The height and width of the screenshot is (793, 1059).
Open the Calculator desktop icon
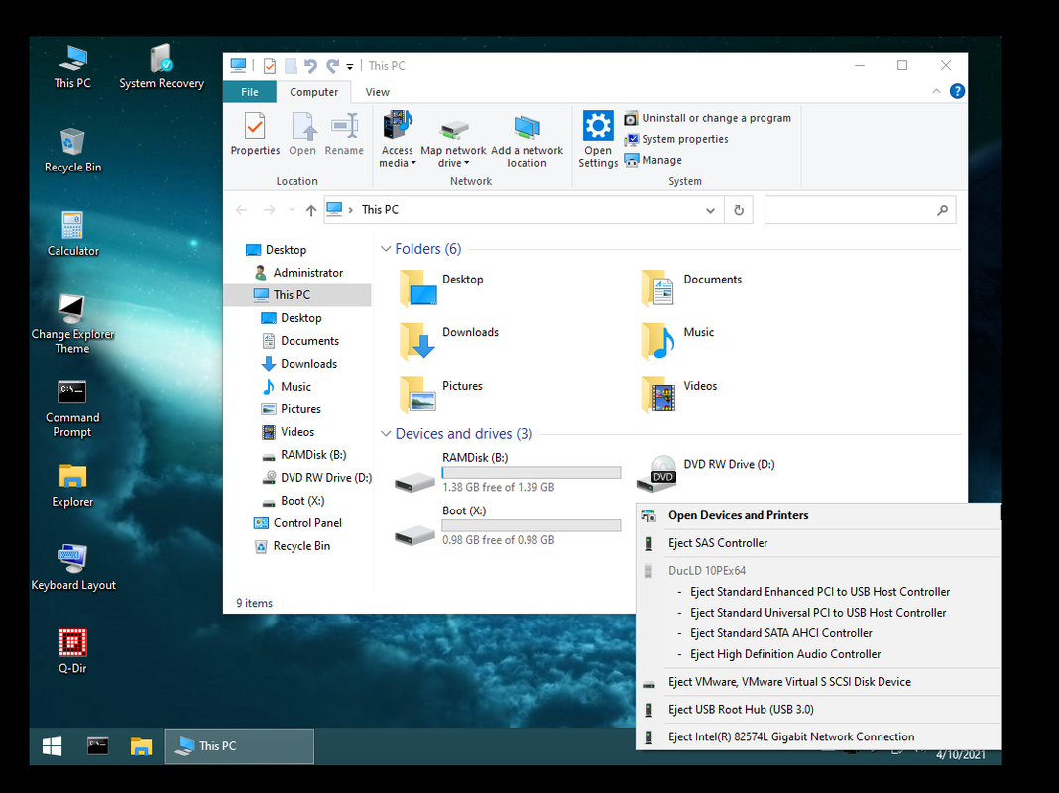[x=72, y=234]
